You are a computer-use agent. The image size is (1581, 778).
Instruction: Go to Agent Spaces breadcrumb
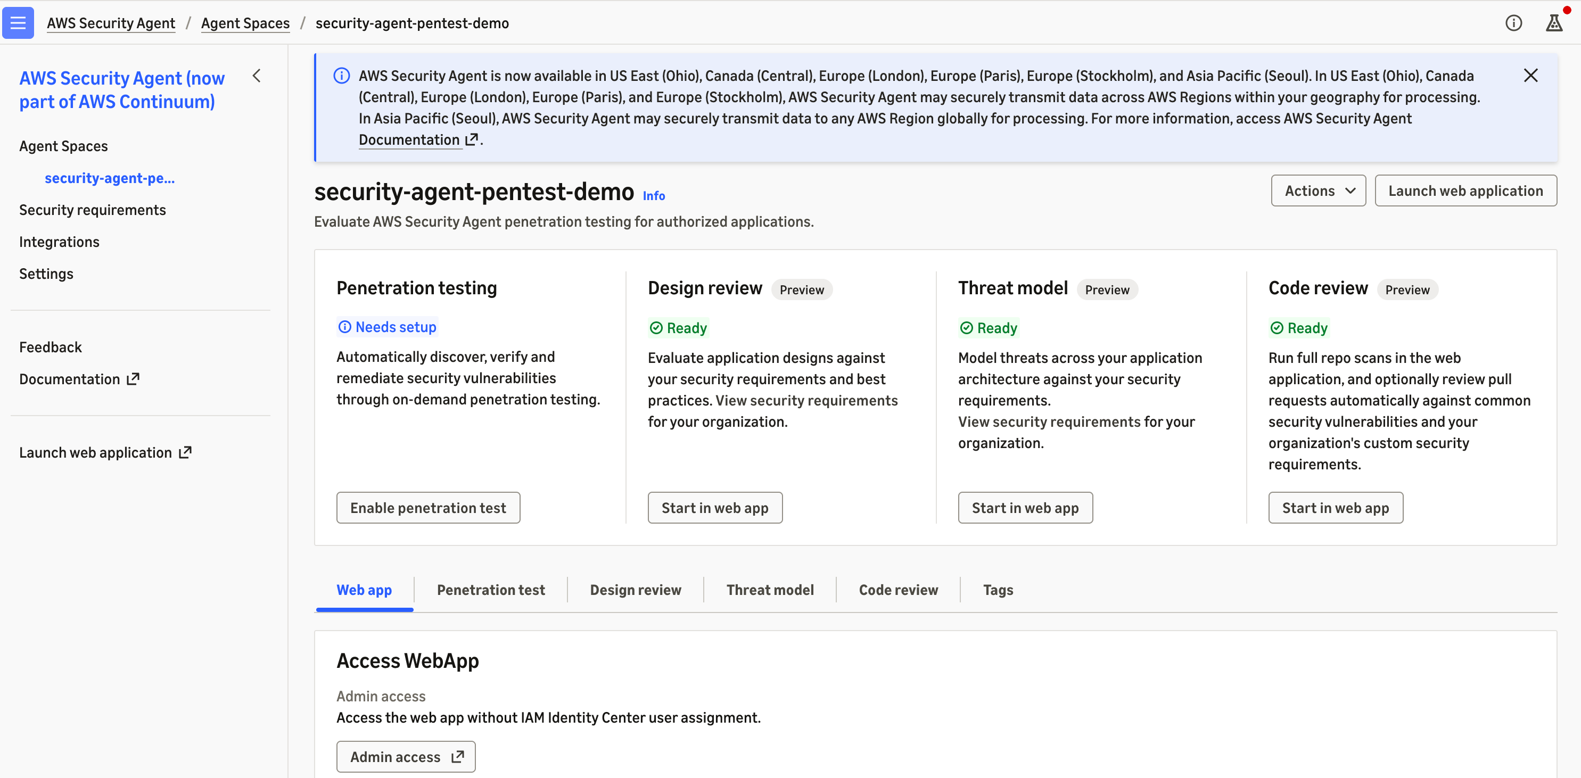[245, 23]
